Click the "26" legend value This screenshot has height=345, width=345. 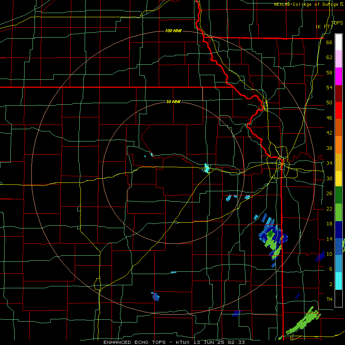329,194
